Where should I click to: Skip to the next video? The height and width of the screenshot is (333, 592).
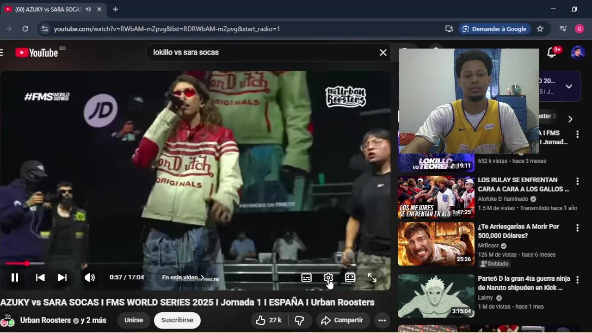pos(62,277)
